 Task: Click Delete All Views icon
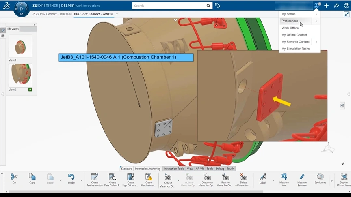243,178
